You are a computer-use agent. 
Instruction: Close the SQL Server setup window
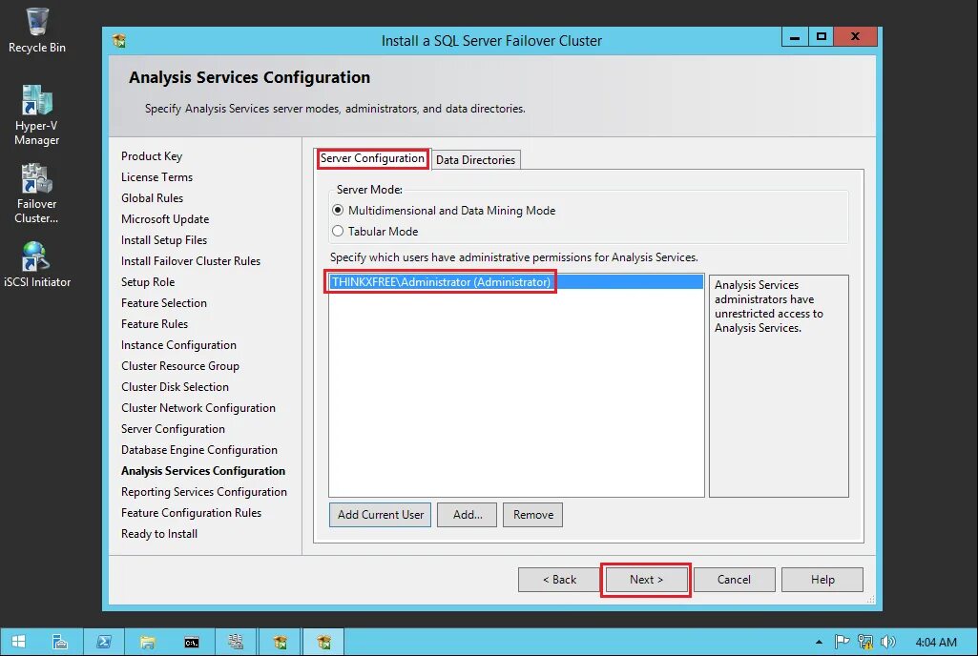pyautogui.click(x=855, y=37)
